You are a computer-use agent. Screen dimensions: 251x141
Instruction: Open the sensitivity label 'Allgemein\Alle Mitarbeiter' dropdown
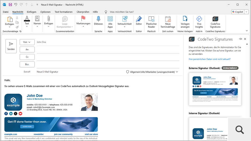[x=152, y=72]
